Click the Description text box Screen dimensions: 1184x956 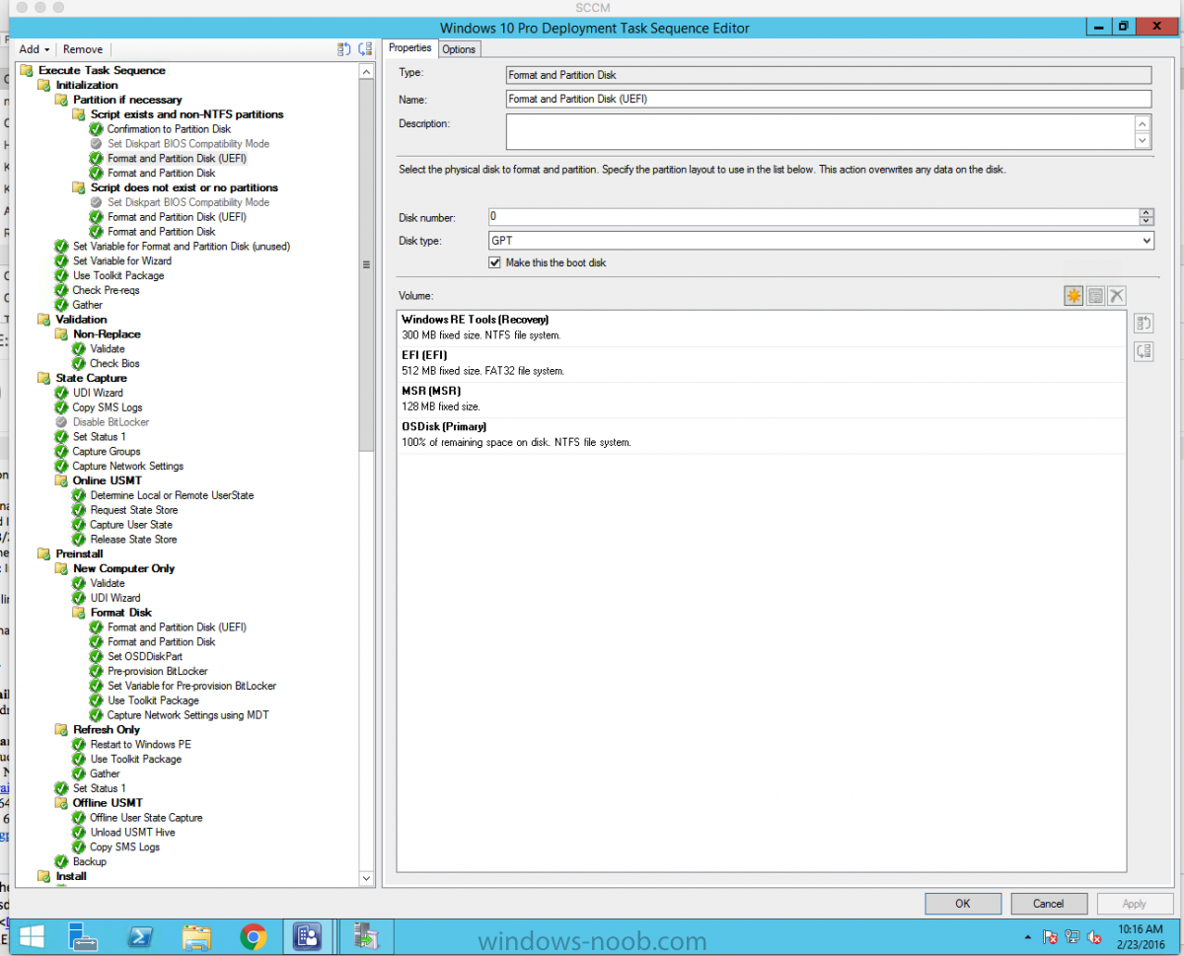pos(820,131)
